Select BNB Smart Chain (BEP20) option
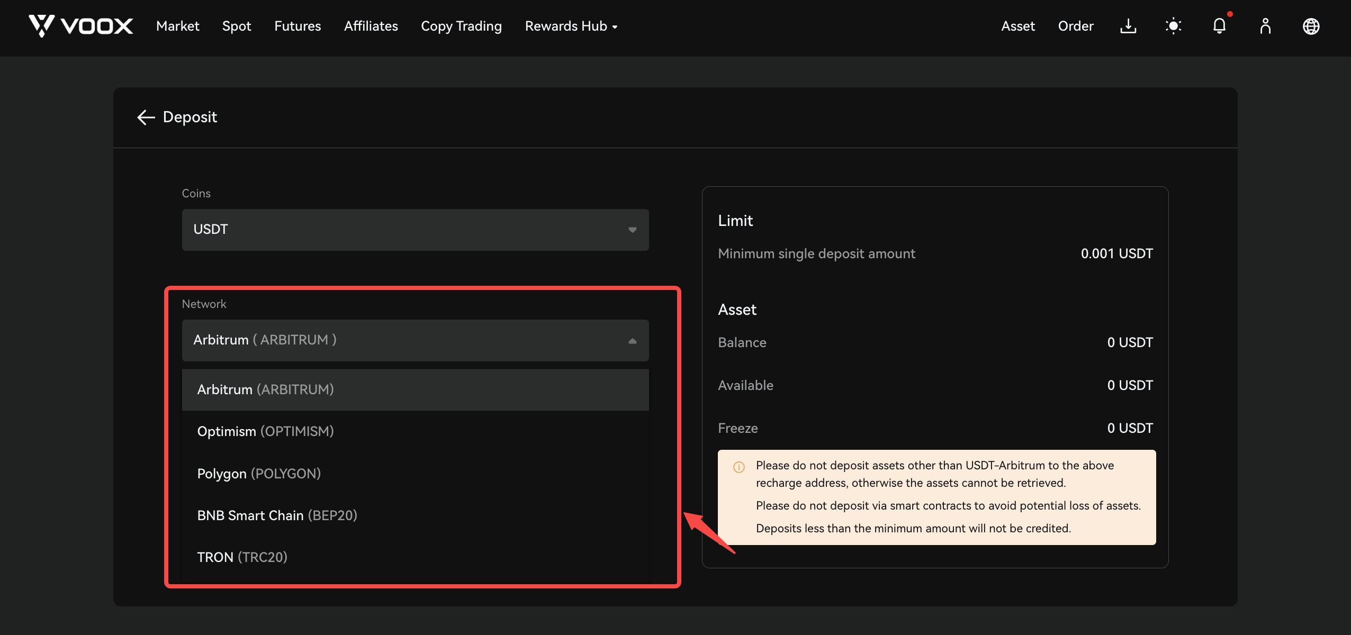Image resolution: width=1351 pixels, height=635 pixels. coord(415,515)
